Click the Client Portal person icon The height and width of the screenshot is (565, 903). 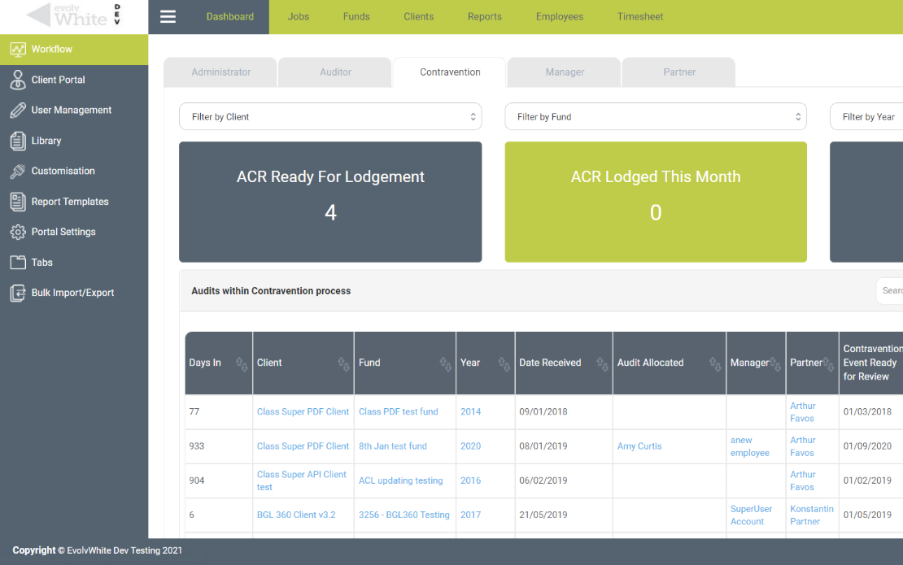click(x=18, y=80)
